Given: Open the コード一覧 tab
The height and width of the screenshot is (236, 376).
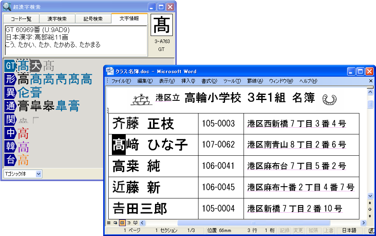Looking at the screenshot, I should point(21,19).
